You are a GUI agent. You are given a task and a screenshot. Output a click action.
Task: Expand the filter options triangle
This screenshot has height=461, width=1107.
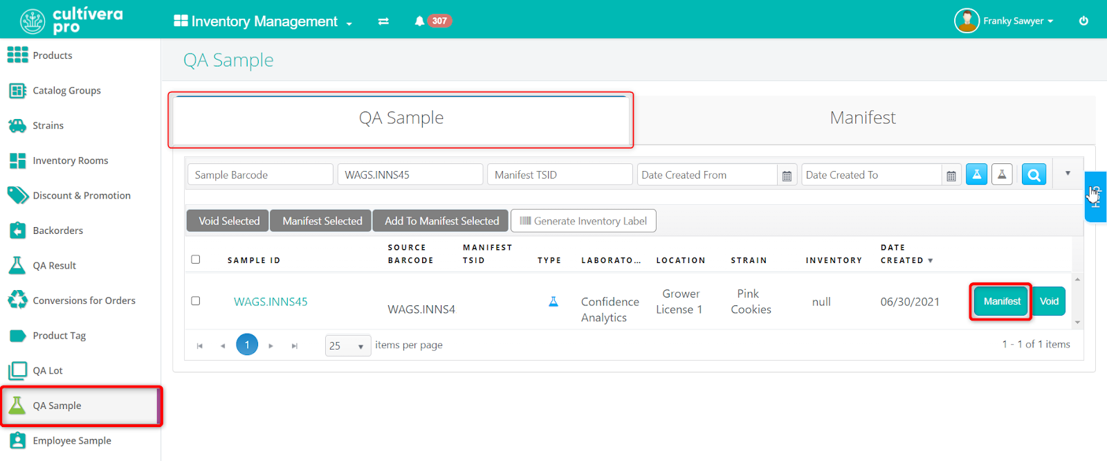tap(1068, 173)
